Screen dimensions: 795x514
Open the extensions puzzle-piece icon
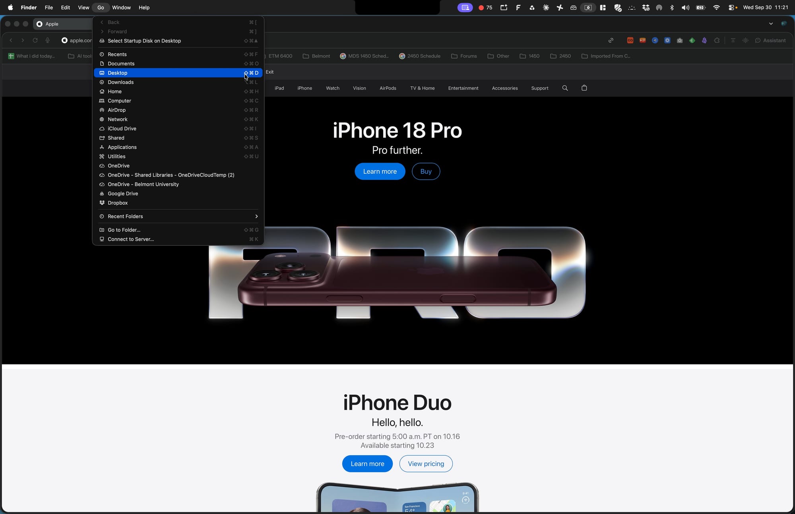(717, 40)
